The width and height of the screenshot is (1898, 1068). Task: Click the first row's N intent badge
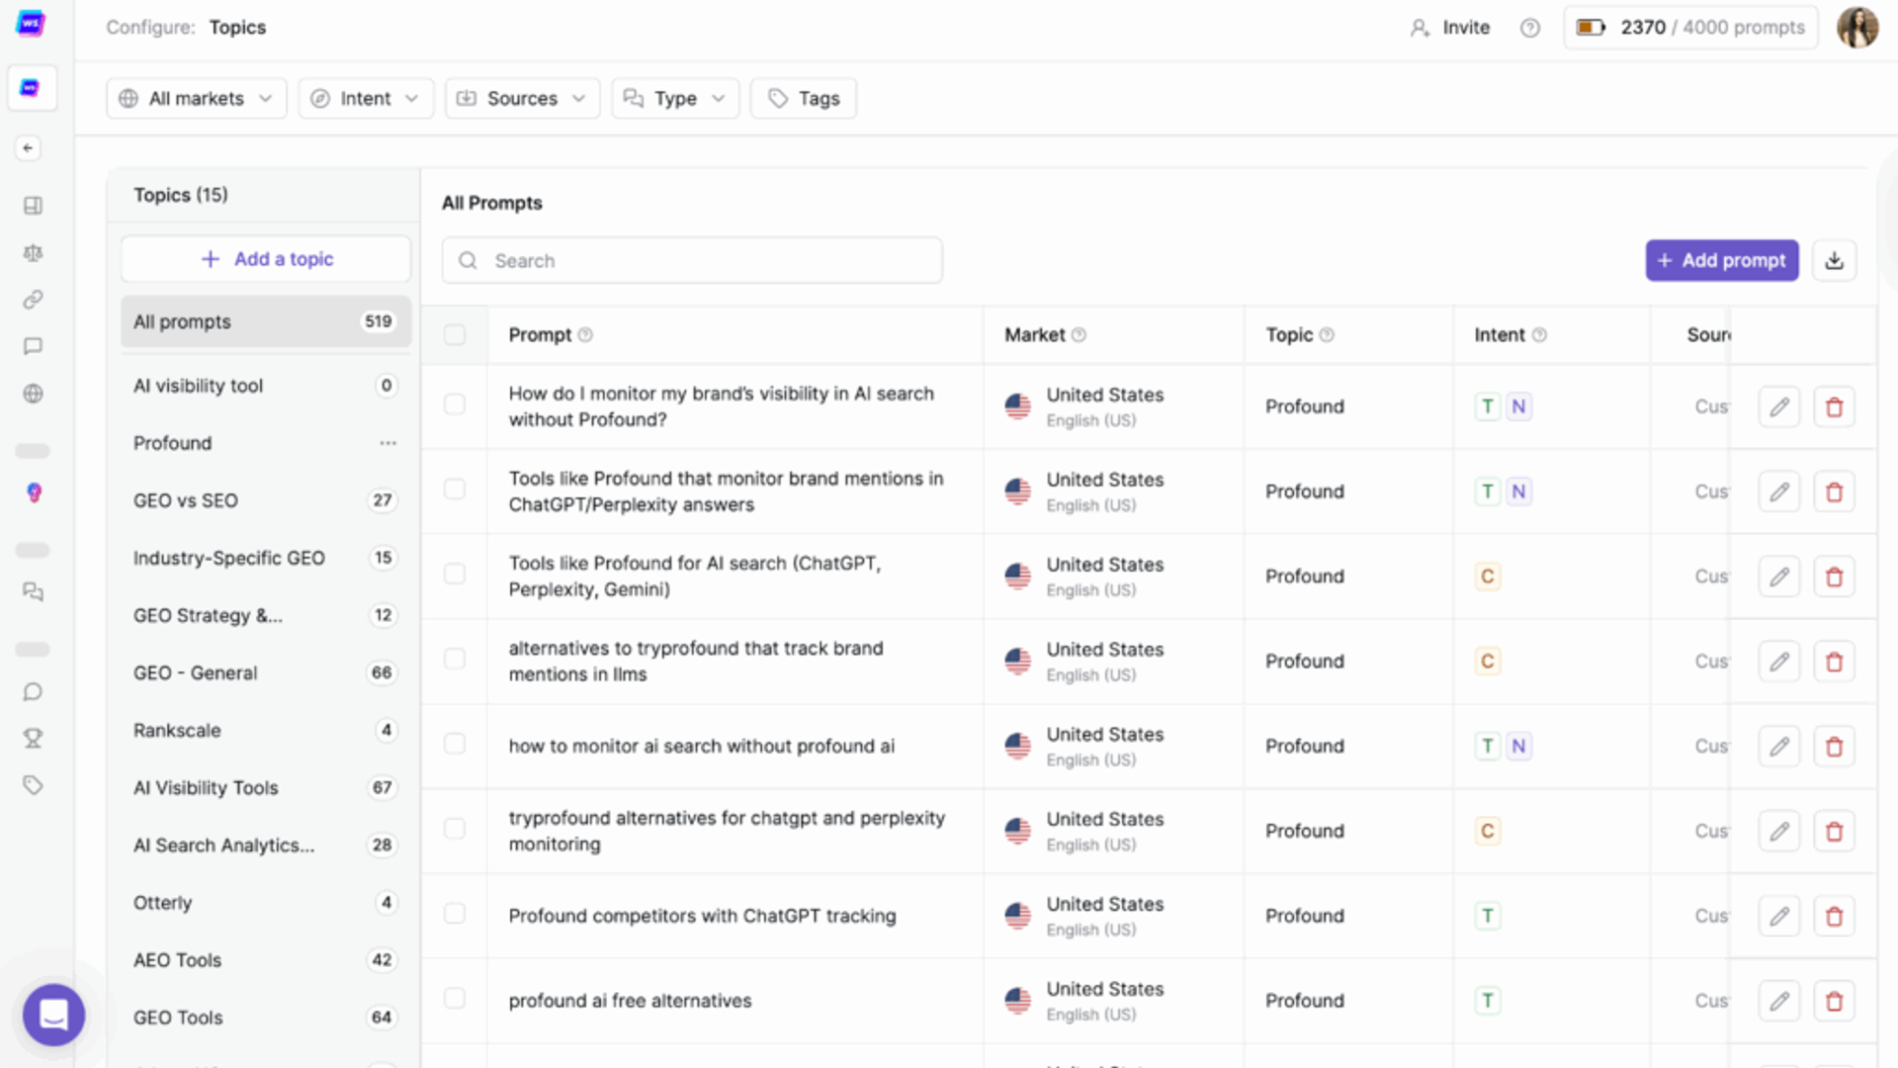pyautogui.click(x=1518, y=406)
